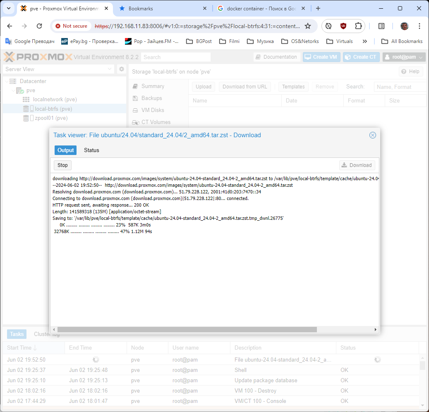Reload the current browser page
The height and width of the screenshot is (412, 429).
(x=39, y=26)
